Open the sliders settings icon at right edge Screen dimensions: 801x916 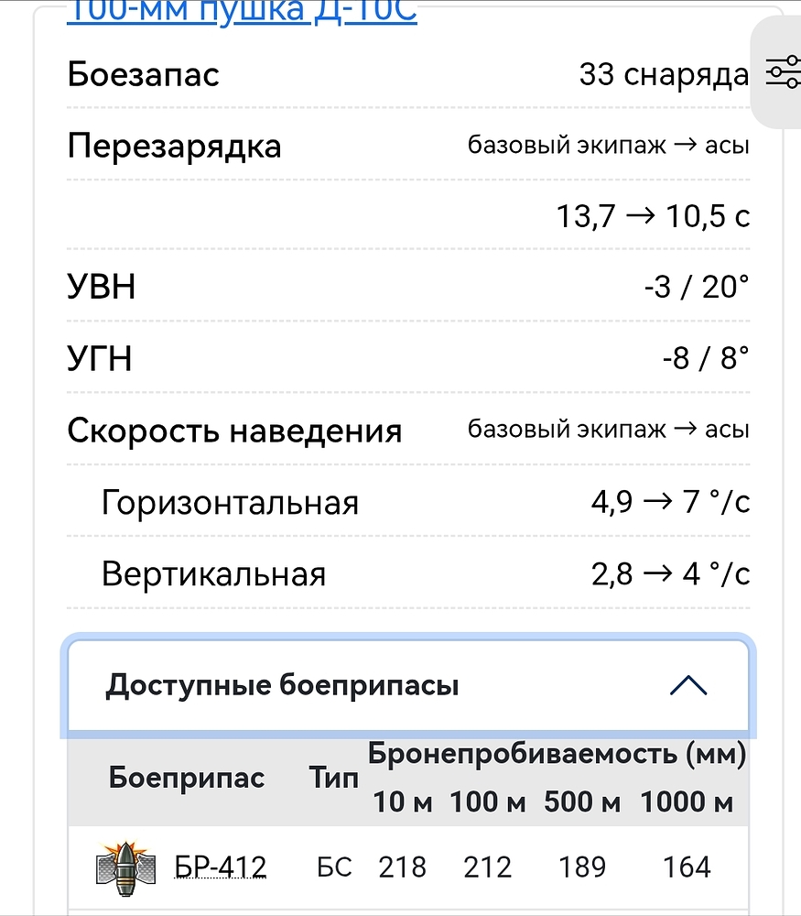click(781, 72)
